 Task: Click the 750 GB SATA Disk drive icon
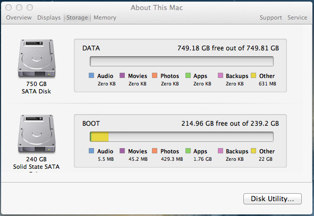pos(37,58)
